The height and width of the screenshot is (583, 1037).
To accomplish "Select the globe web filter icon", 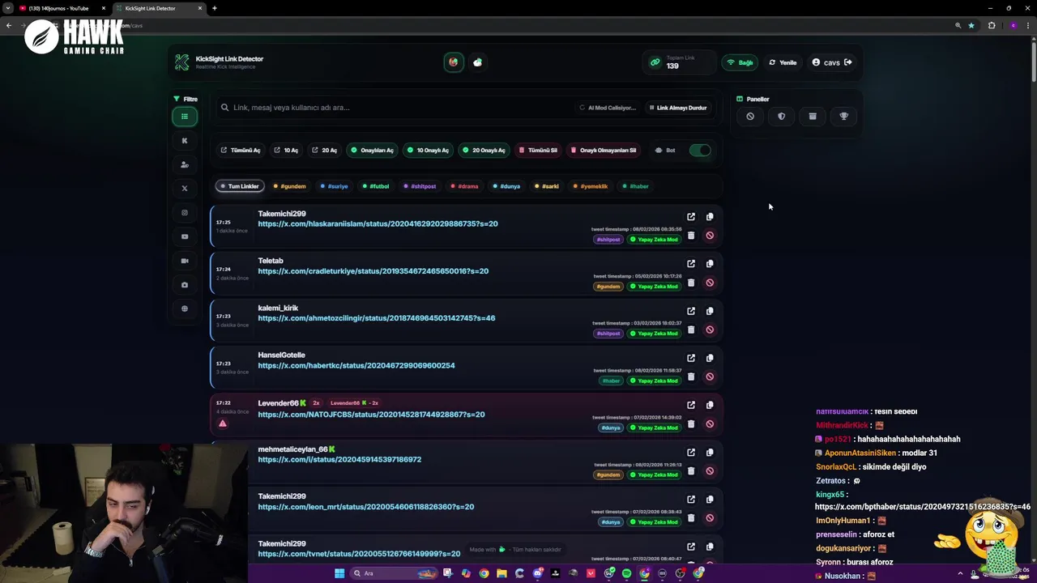I will click(x=185, y=309).
